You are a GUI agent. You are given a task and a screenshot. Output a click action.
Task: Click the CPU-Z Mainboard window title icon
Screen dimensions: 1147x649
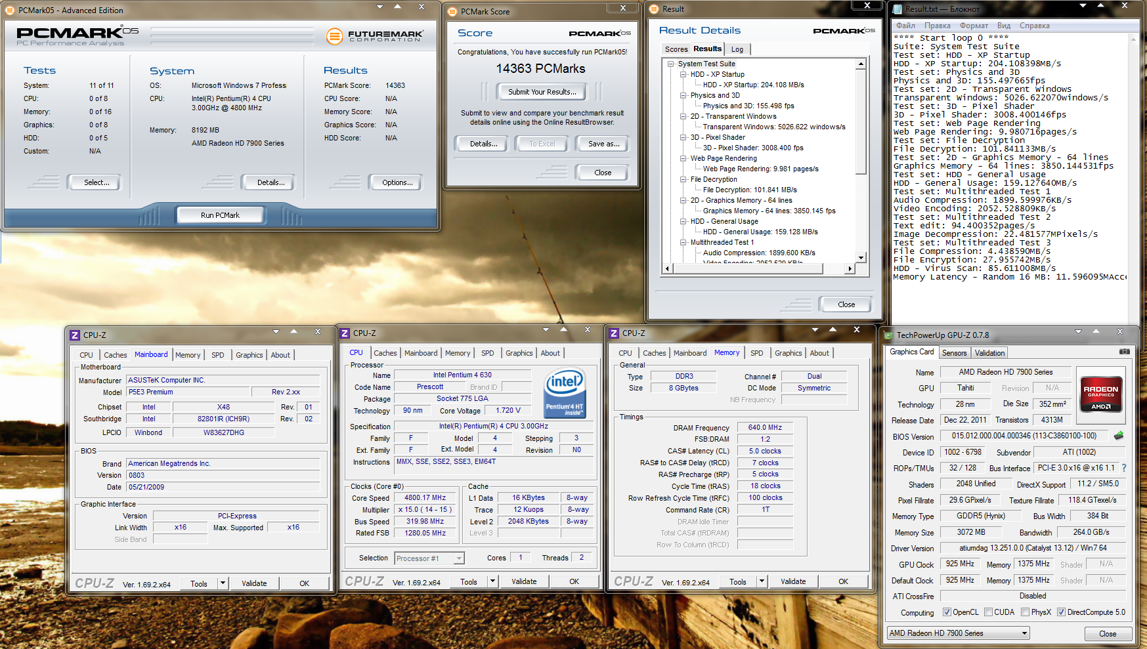tap(75, 335)
